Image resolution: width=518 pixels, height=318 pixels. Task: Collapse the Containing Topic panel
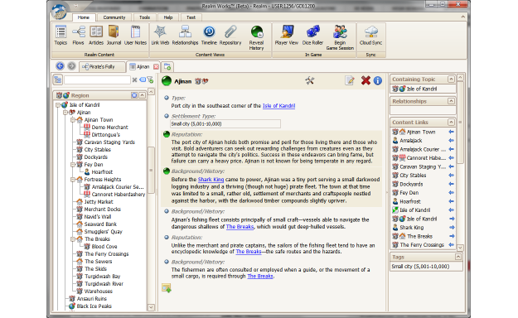coord(451,79)
